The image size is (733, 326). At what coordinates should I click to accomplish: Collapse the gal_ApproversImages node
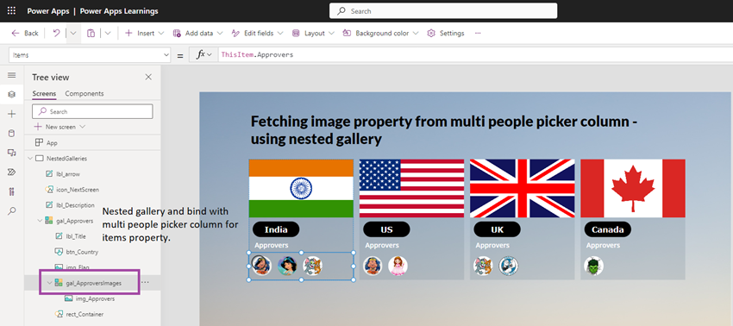pos(49,283)
